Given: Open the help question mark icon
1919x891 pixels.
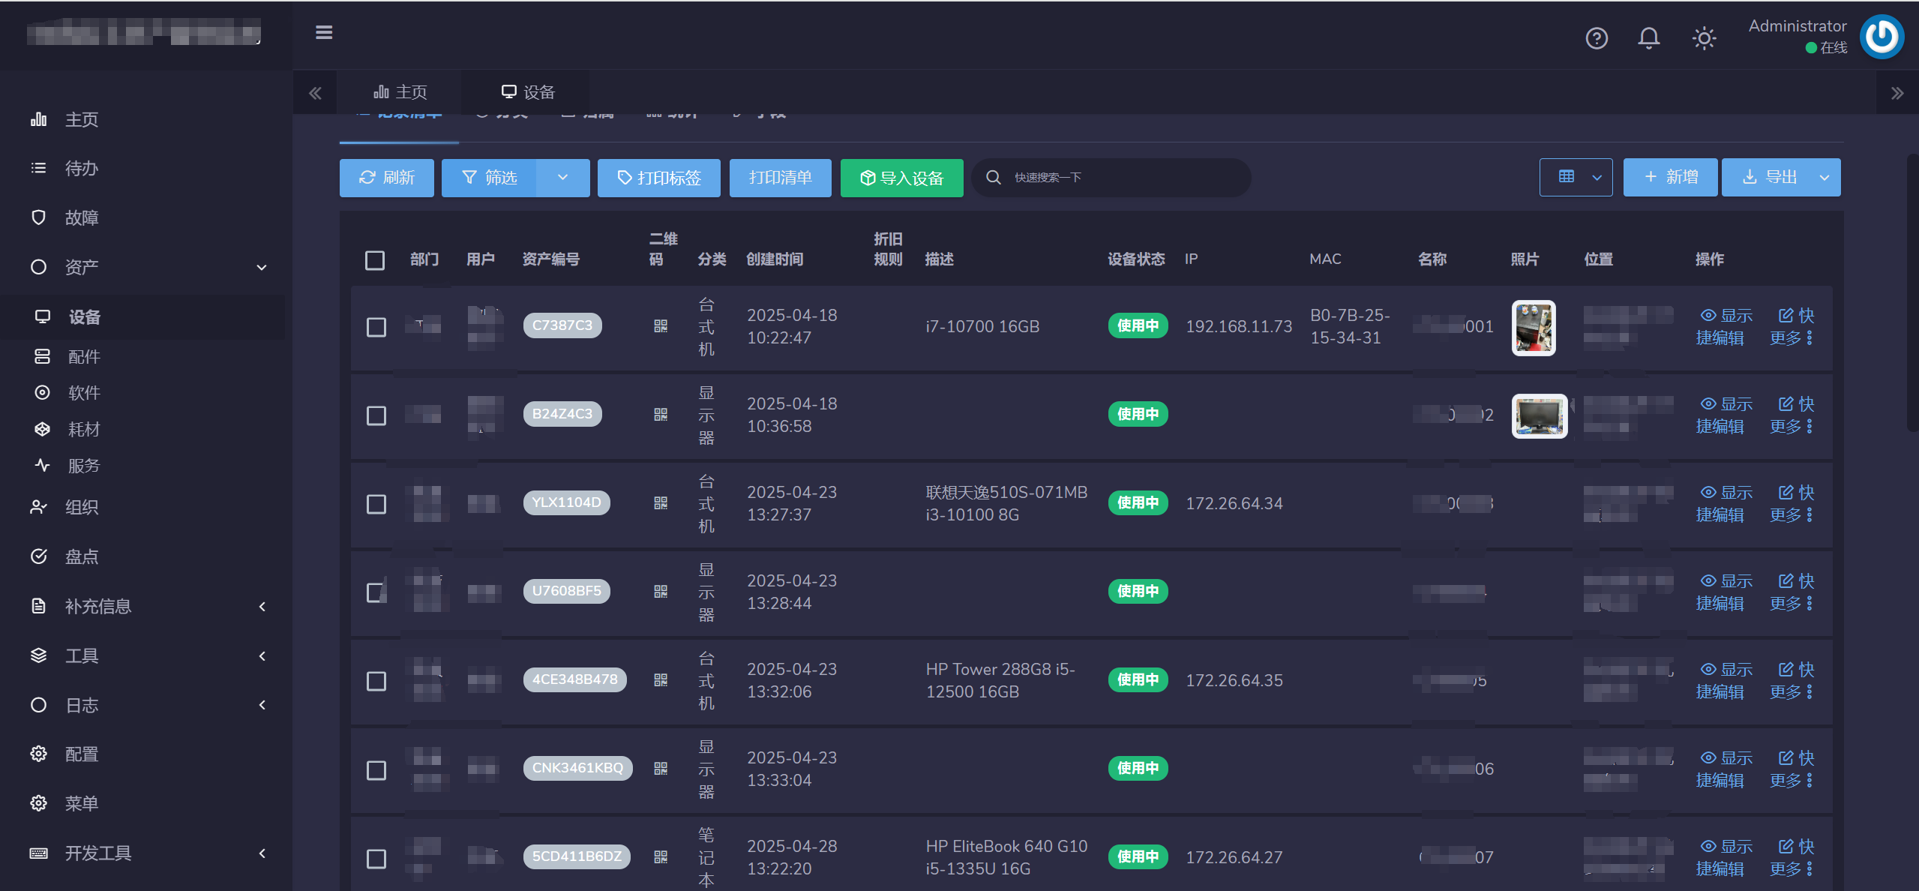Looking at the screenshot, I should click(1597, 38).
